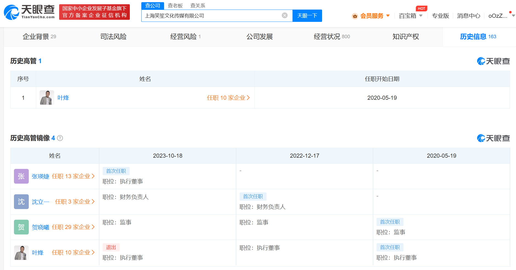
Task: Select the 查关系 search tab
Action: point(198,6)
